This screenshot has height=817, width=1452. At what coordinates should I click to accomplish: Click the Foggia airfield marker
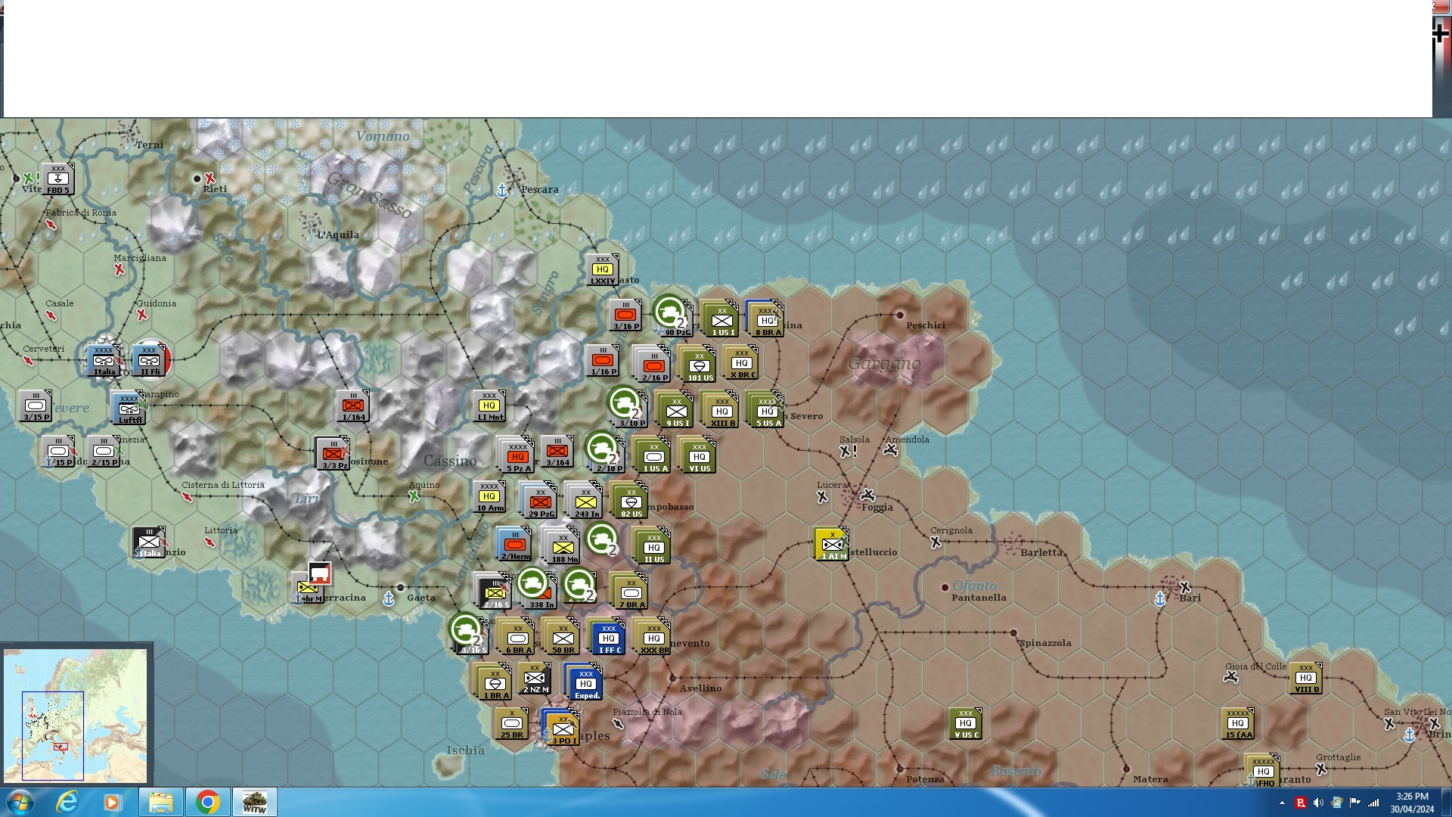867,495
